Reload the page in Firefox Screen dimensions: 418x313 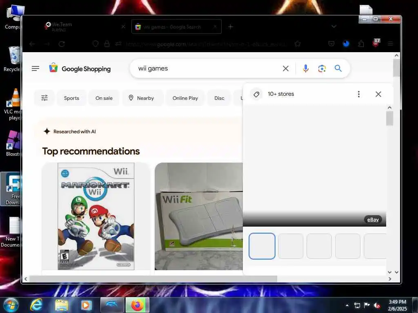(x=62, y=44)
